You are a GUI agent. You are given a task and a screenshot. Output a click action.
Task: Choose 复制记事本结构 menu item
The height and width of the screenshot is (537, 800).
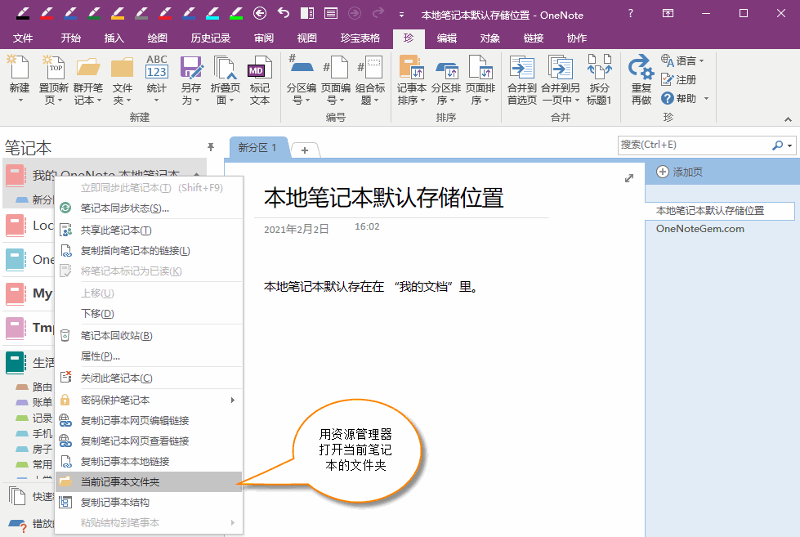[x=149, y=503]
